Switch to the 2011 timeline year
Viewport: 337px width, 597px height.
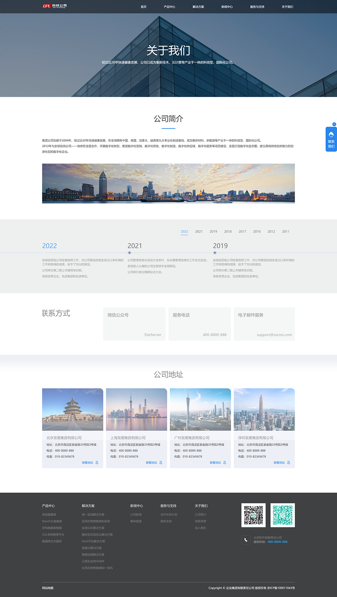click(286, 231)
